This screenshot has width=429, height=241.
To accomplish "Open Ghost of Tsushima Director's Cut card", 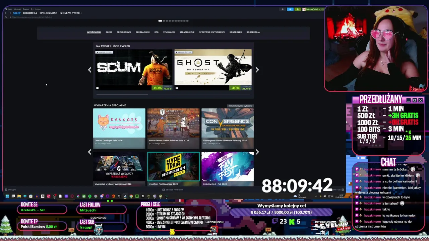I will pyautogui.click(x=213, y=70).
